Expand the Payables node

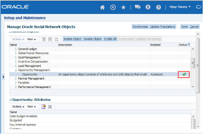point(16,83)
